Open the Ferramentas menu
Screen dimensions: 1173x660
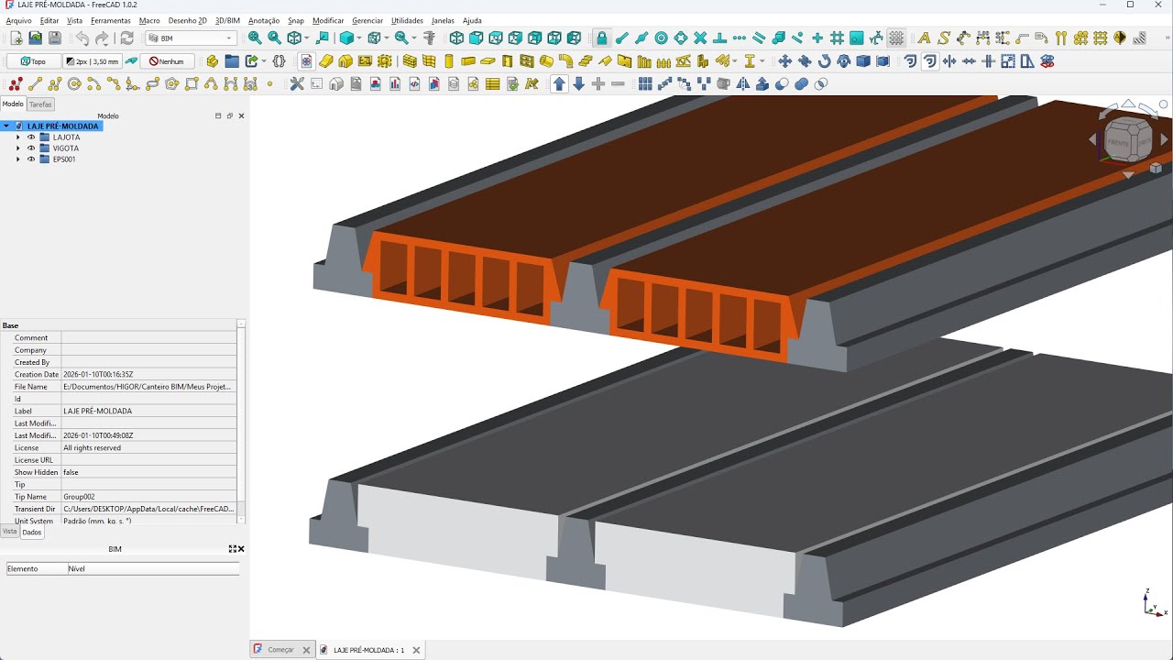pyautogui.click(x=111, y=20)
